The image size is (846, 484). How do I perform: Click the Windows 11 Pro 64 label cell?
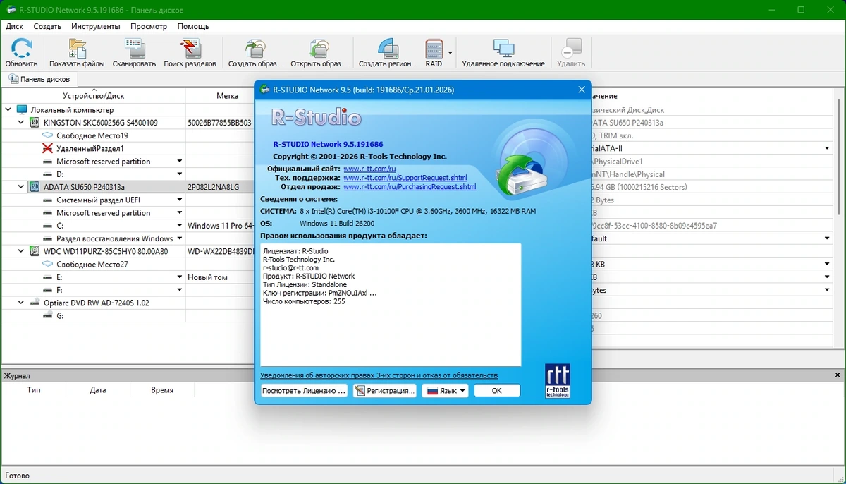(220, 226)
